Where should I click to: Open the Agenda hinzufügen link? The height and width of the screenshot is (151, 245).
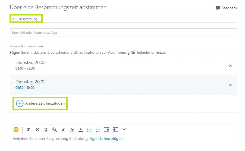(x=106, y=139)
